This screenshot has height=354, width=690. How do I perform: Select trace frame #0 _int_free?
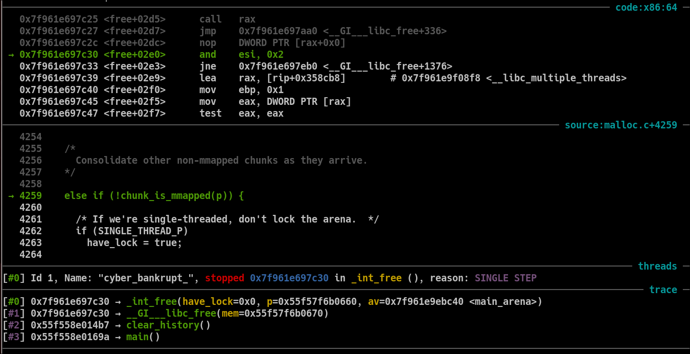(x=154, y=302)
